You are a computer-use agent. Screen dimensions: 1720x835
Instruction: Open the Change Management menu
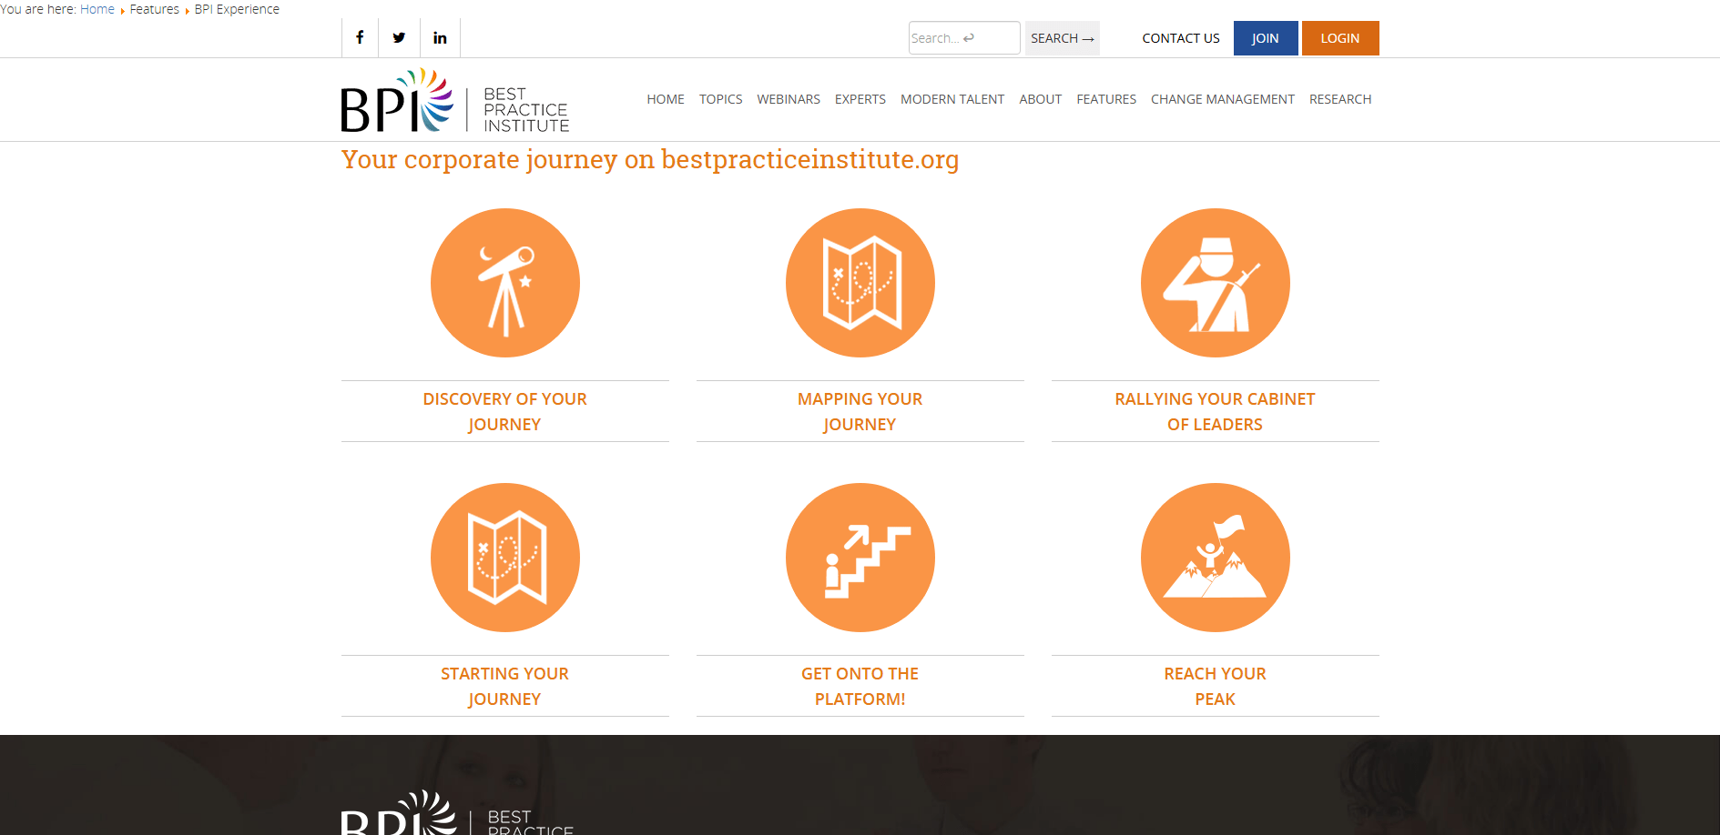(1222, 99)
